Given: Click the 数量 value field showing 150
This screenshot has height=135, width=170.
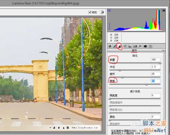Looking at the screenshot, I should 156,60.
